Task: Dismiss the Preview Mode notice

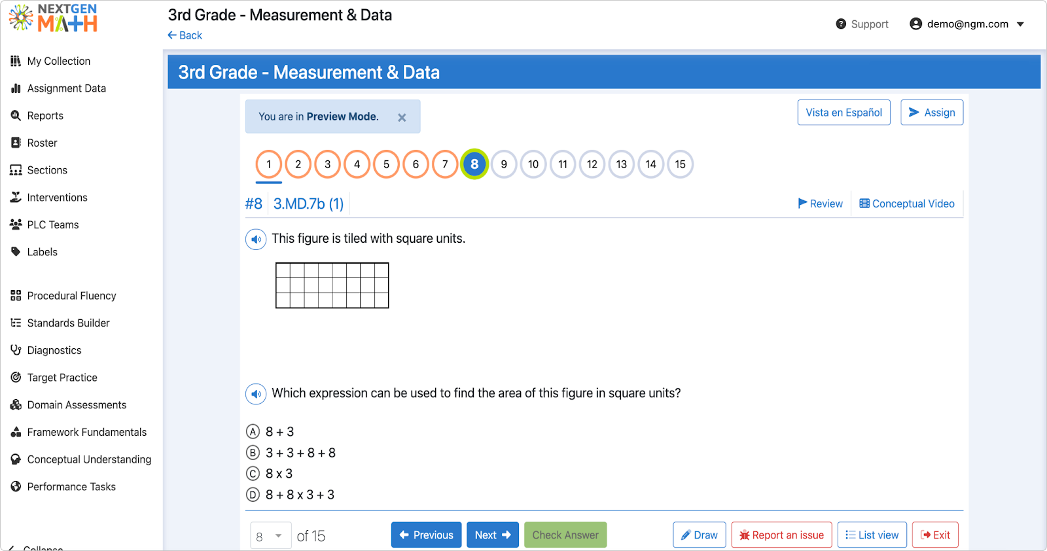Action: [x=401, y=116]
